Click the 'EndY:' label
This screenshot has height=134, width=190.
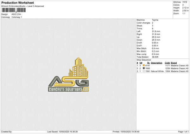[x=139, y=46]
